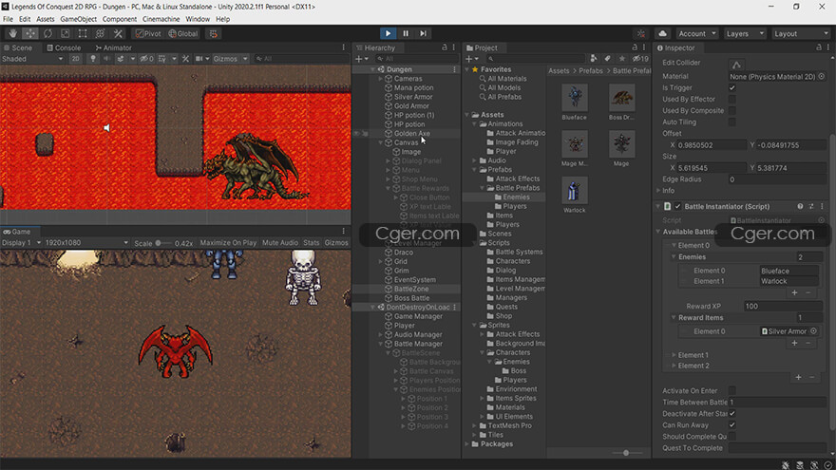Lock the Hierarchy panel
The height and width of the screenshot is (470, 836).
445,47
